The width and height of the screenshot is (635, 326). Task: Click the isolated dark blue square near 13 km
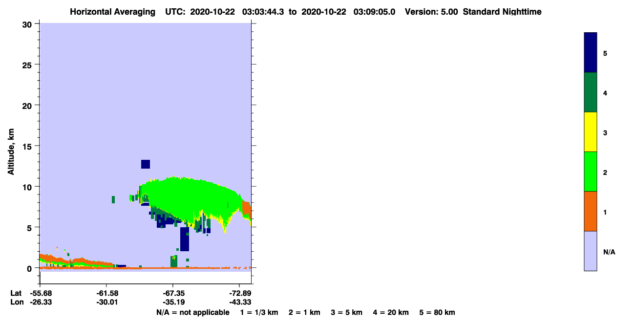(146, 164)
